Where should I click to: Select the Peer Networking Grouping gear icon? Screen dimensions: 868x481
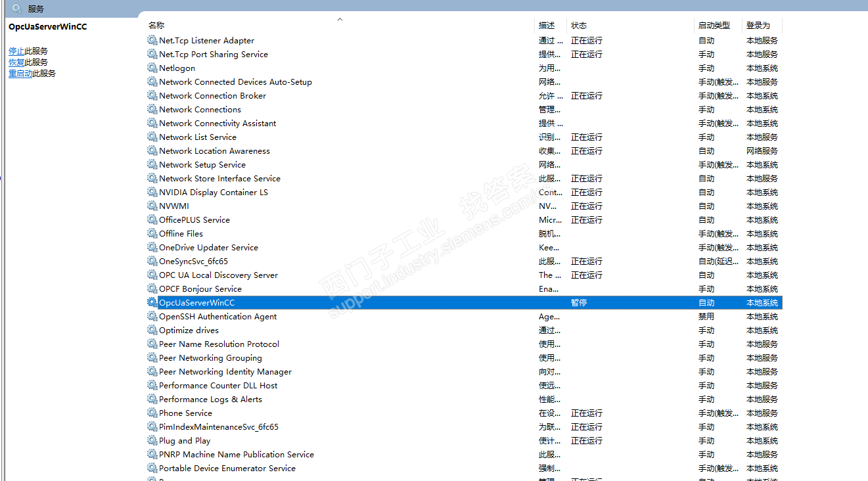coord(152,357)
